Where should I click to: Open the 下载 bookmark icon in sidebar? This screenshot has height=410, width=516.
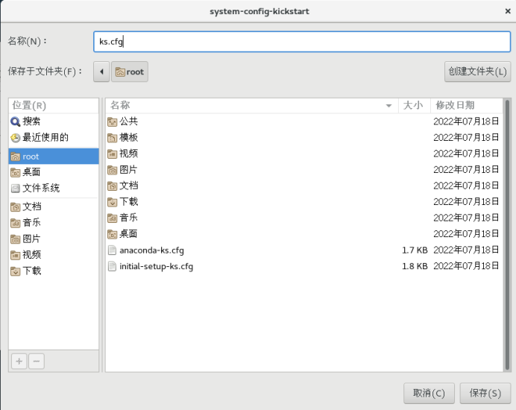16,271
